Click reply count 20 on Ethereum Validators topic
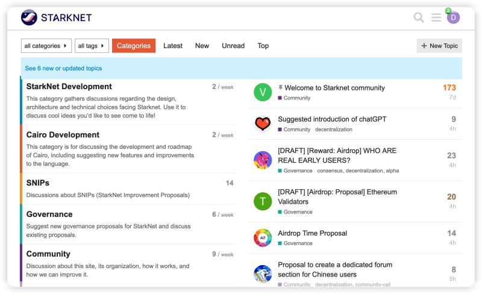482x294 pixels. 451,197
